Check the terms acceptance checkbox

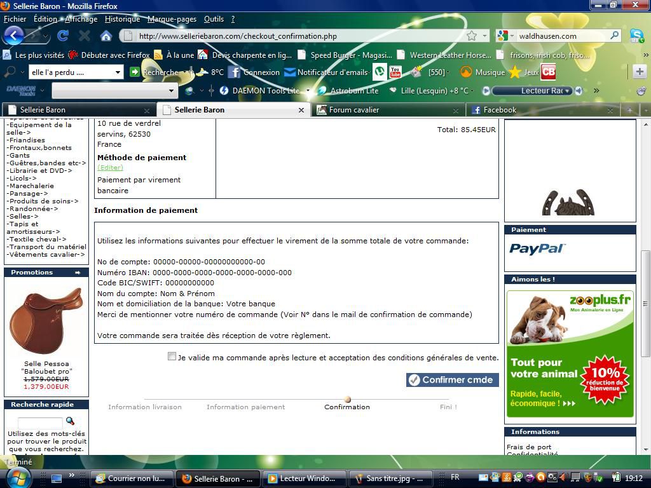172,356
